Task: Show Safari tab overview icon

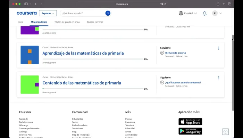Action: click(x=230, y=4)
